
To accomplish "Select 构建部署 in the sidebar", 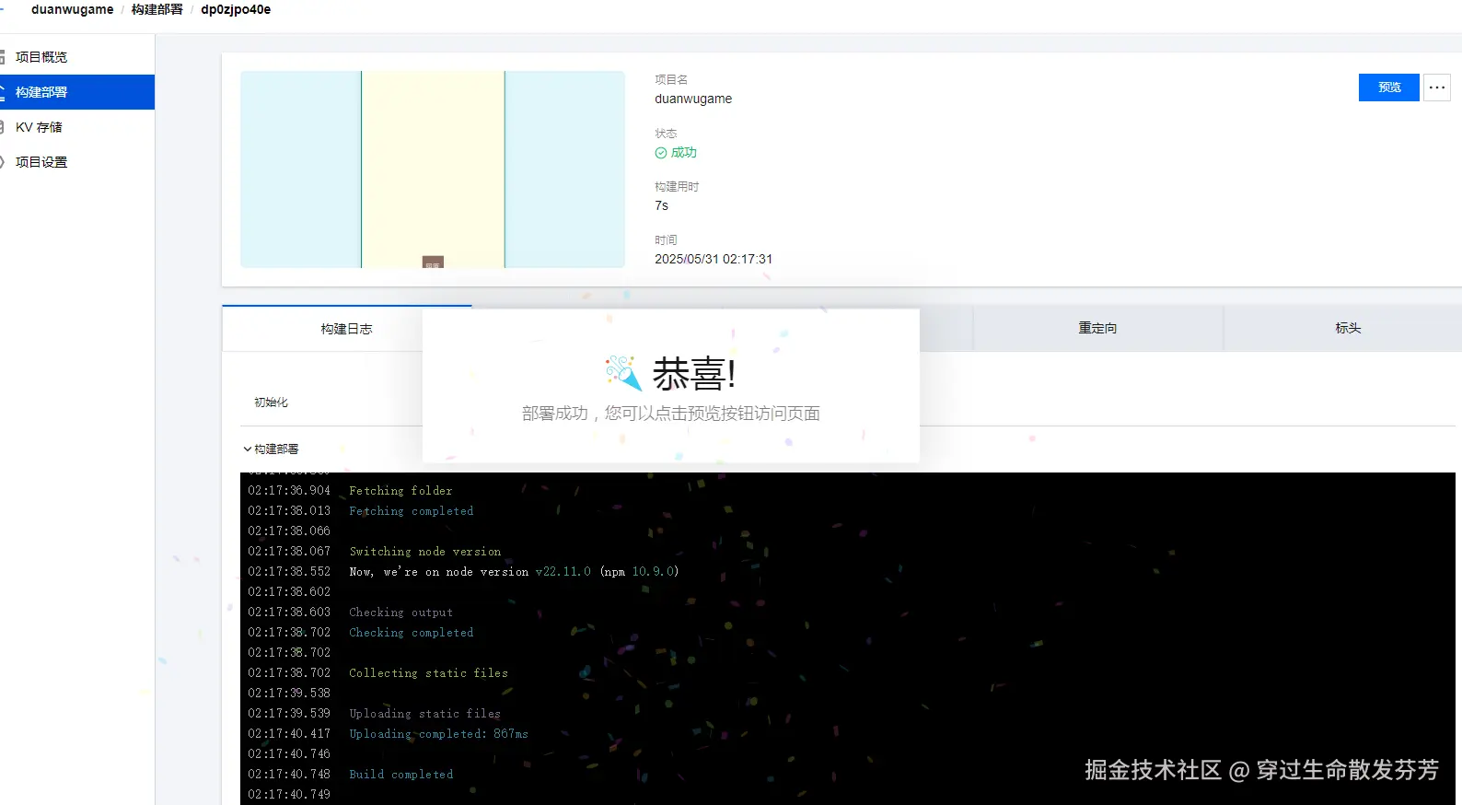I will [77, 92].
